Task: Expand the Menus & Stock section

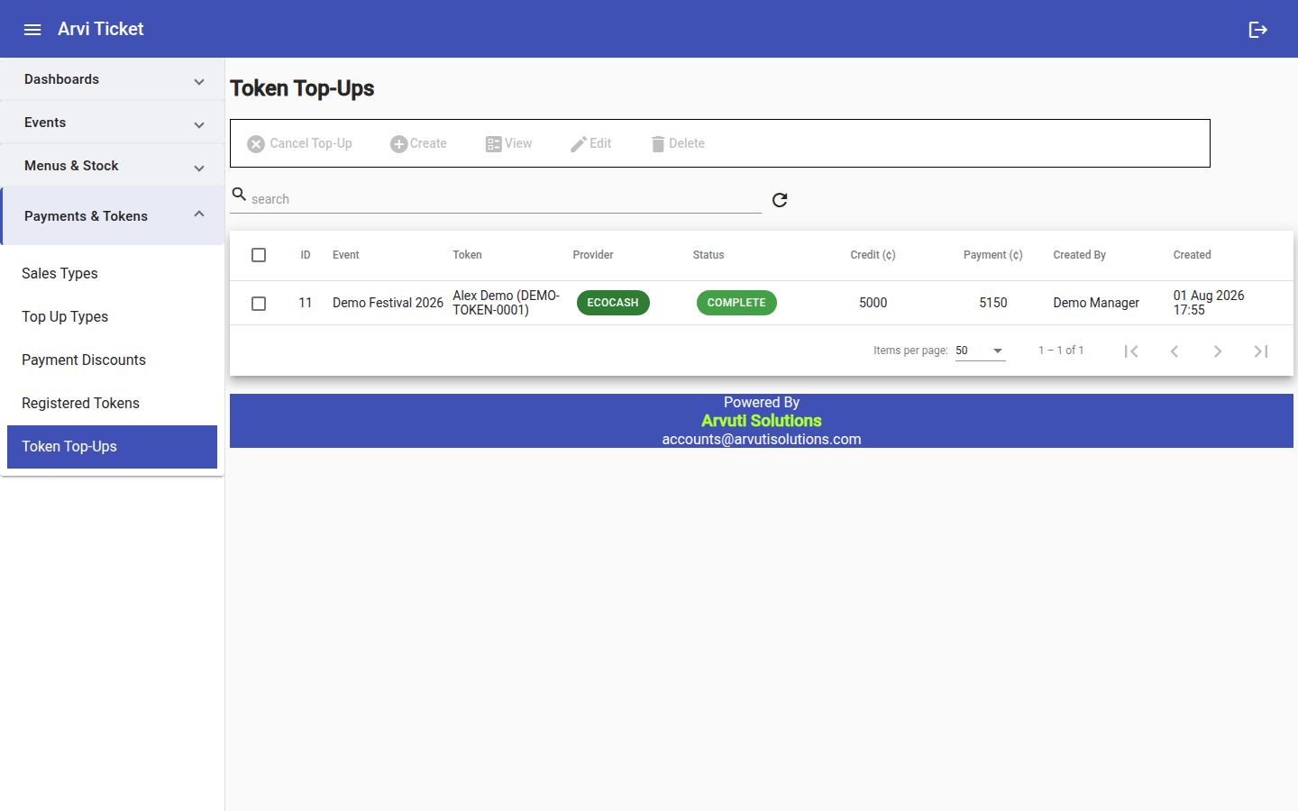Action: (113, 166)
